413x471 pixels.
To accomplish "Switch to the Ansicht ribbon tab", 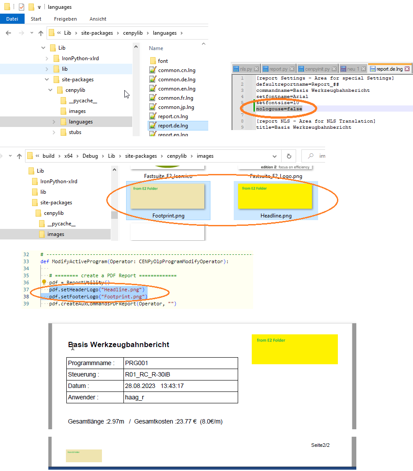I will point(98,19).
